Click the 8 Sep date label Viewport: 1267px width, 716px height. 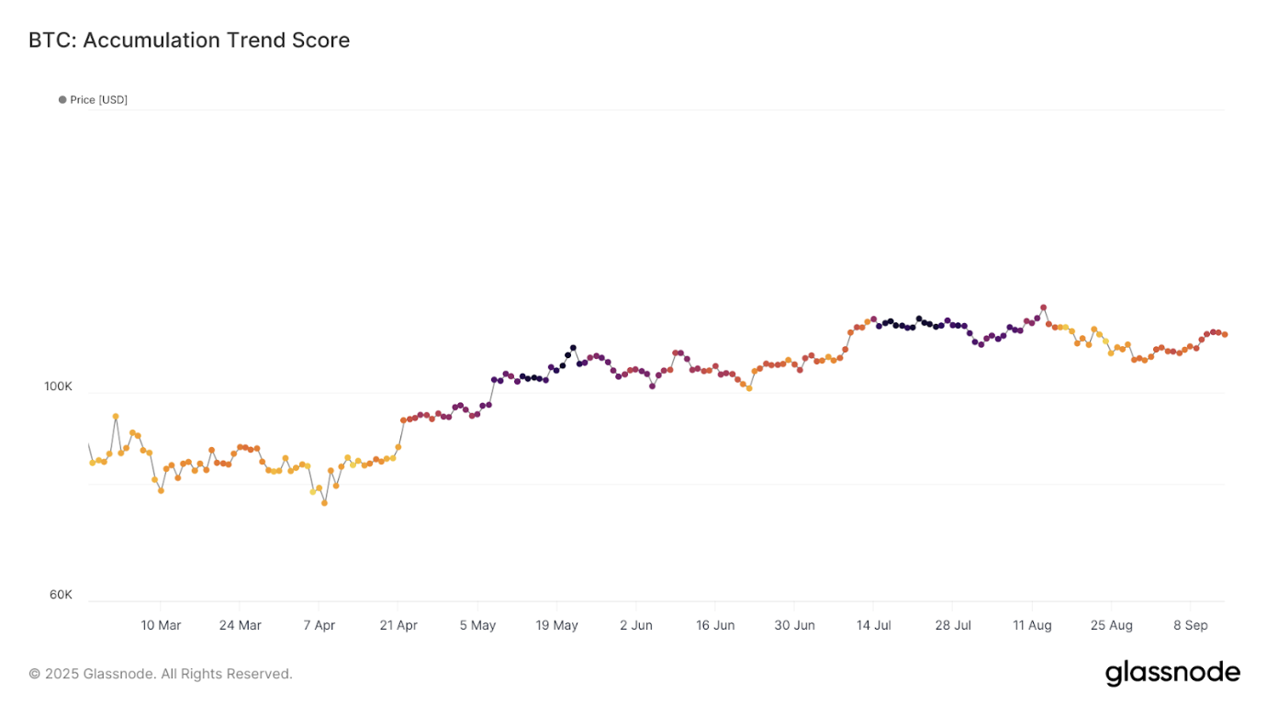1190,625
